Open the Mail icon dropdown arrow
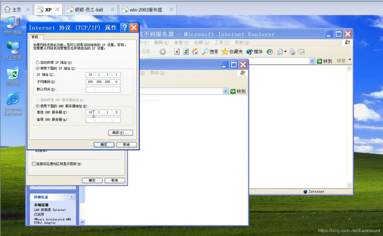Image resolution: width=383 pixels, height=236 pixels. tap(285, 52)
